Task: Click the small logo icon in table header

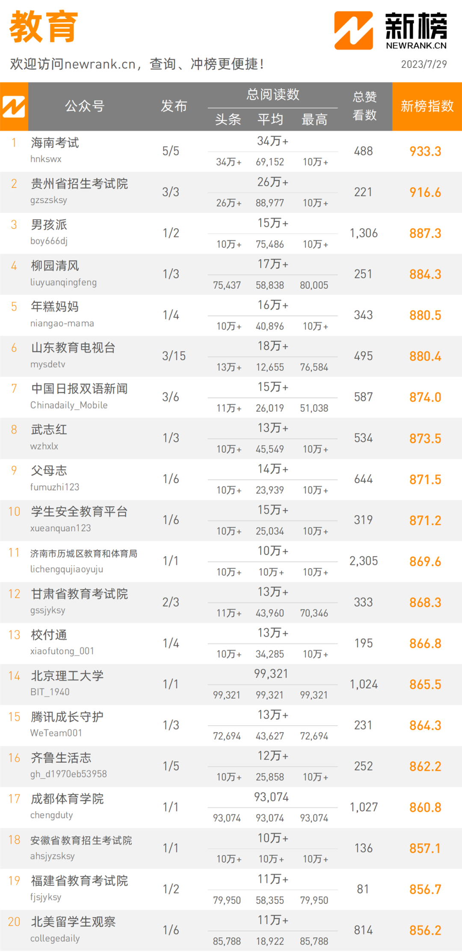Action: (14, 106)
